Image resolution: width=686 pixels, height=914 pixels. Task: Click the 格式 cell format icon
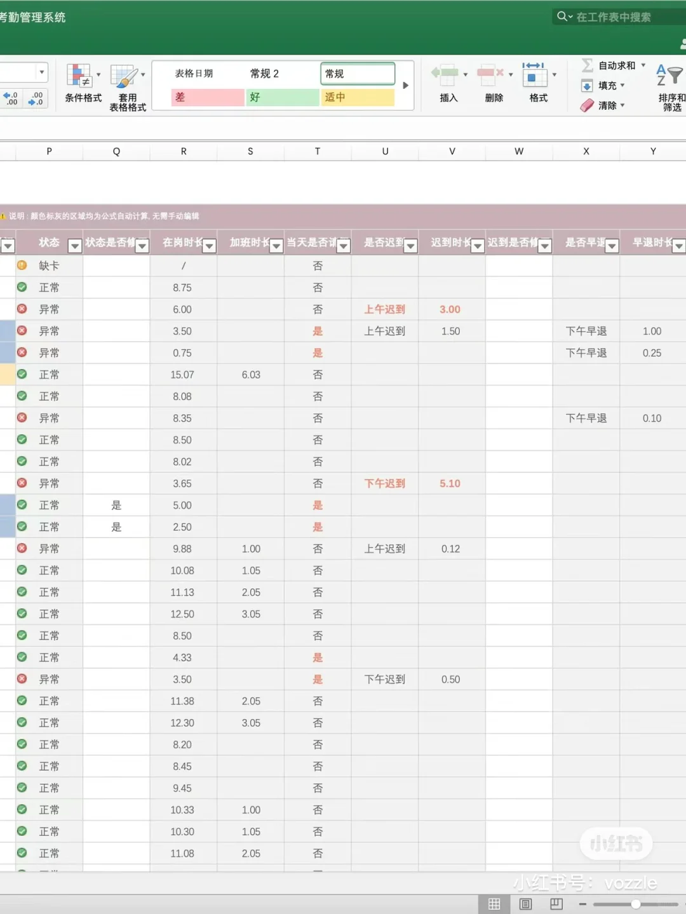pos(534,74)
